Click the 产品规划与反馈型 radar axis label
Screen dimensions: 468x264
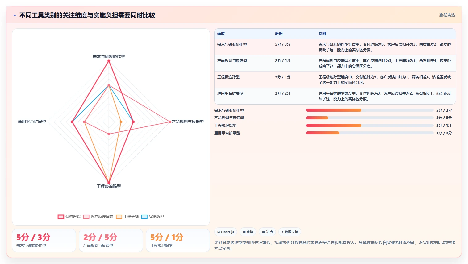188,122
